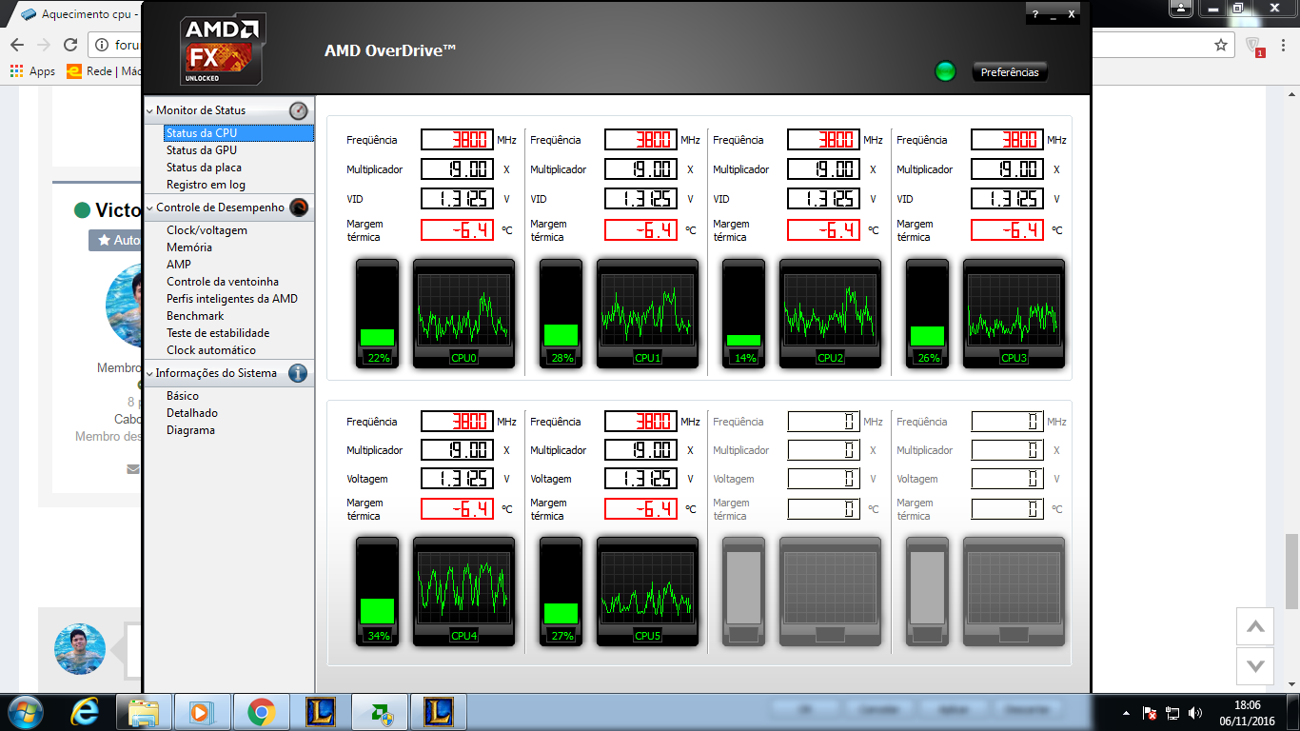Click the Preferências button
The height and width of the screenshot is (731, 1300).
[x=1010, y=72]
